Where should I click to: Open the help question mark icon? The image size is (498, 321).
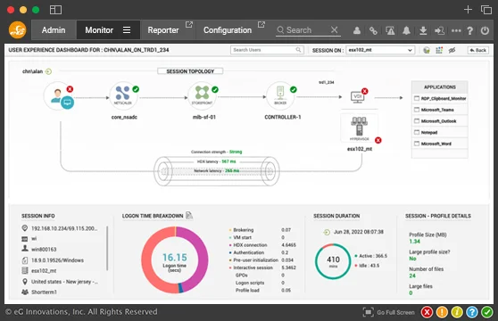click(470, 30)
